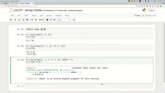Image resolution: width=165 pixels, height=93 pixels.
Task: Open the Edit menu
Action: 19,16
